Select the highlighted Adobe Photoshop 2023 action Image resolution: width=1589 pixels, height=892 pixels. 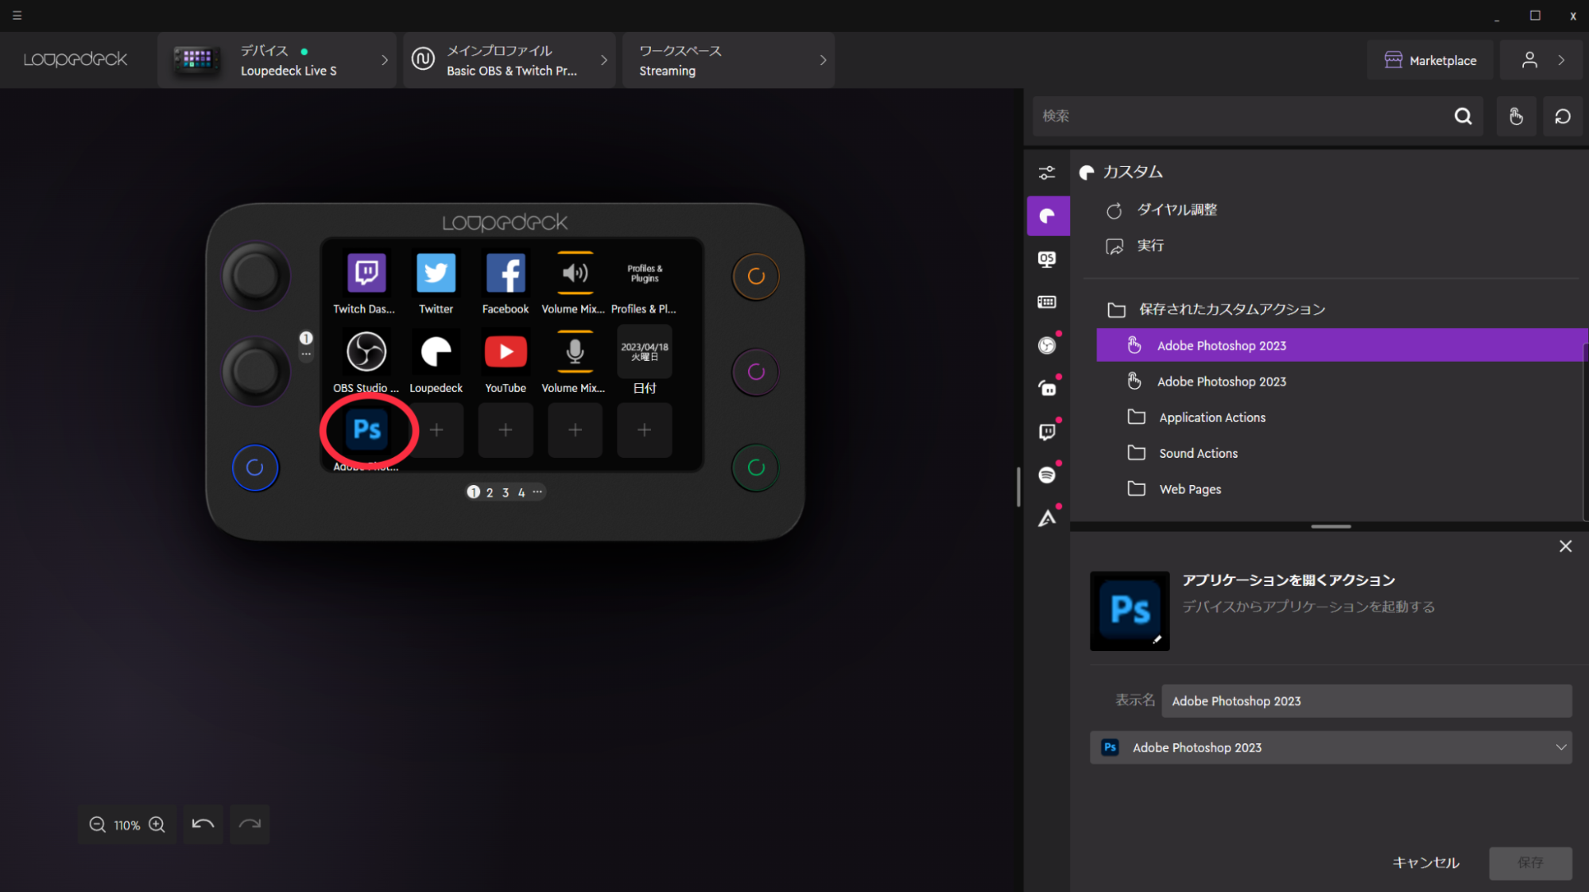click(1341, 345)
